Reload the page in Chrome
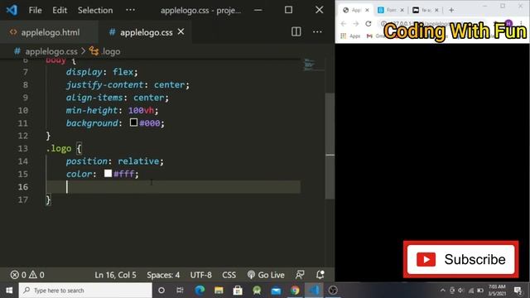Image resolution: width=530 pixels, height=298 pixels. (x=369, y=24)
